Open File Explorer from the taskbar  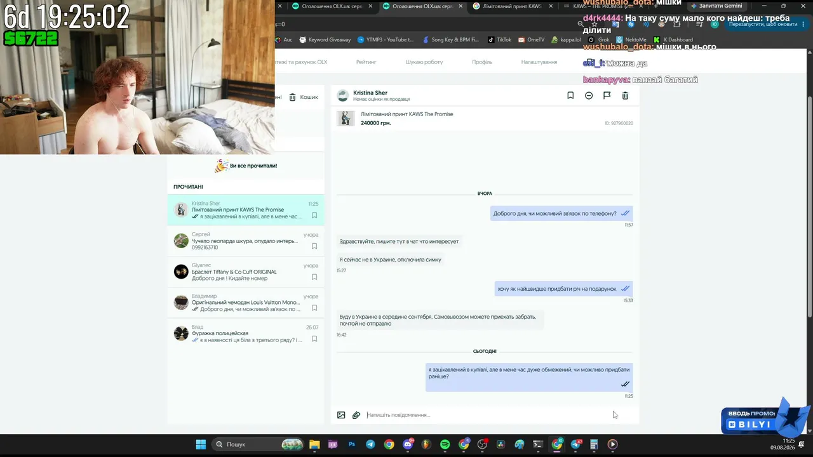tap(314, 444)
